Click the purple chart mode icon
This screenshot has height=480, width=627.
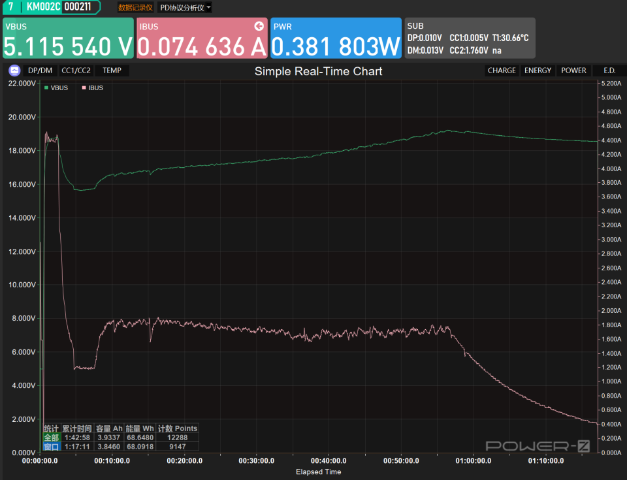(14, 71)
